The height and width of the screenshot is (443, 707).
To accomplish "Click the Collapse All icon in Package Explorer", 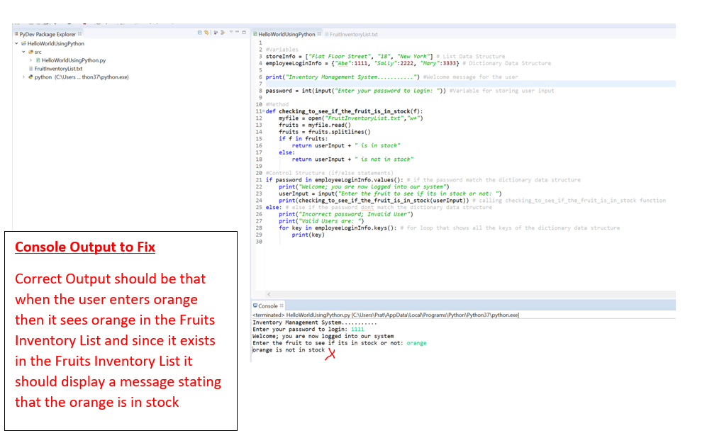I will (x=199, y=33).
